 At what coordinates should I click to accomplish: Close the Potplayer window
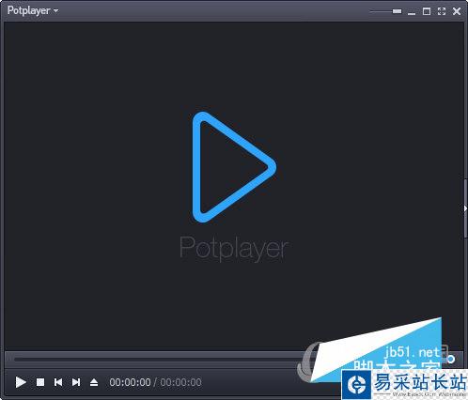[457, 11]
